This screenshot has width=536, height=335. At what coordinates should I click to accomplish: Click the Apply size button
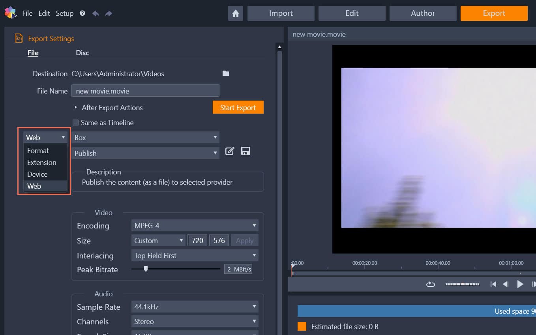245,240
